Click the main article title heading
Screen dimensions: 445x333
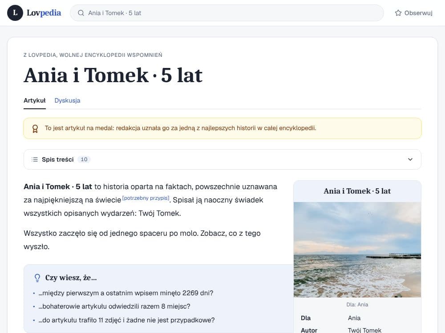[x=113, y=75]
